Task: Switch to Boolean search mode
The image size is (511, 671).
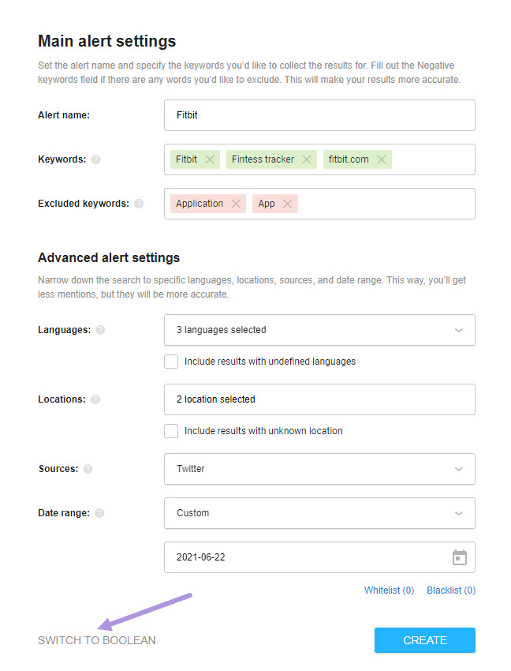Action: (97, 640)
